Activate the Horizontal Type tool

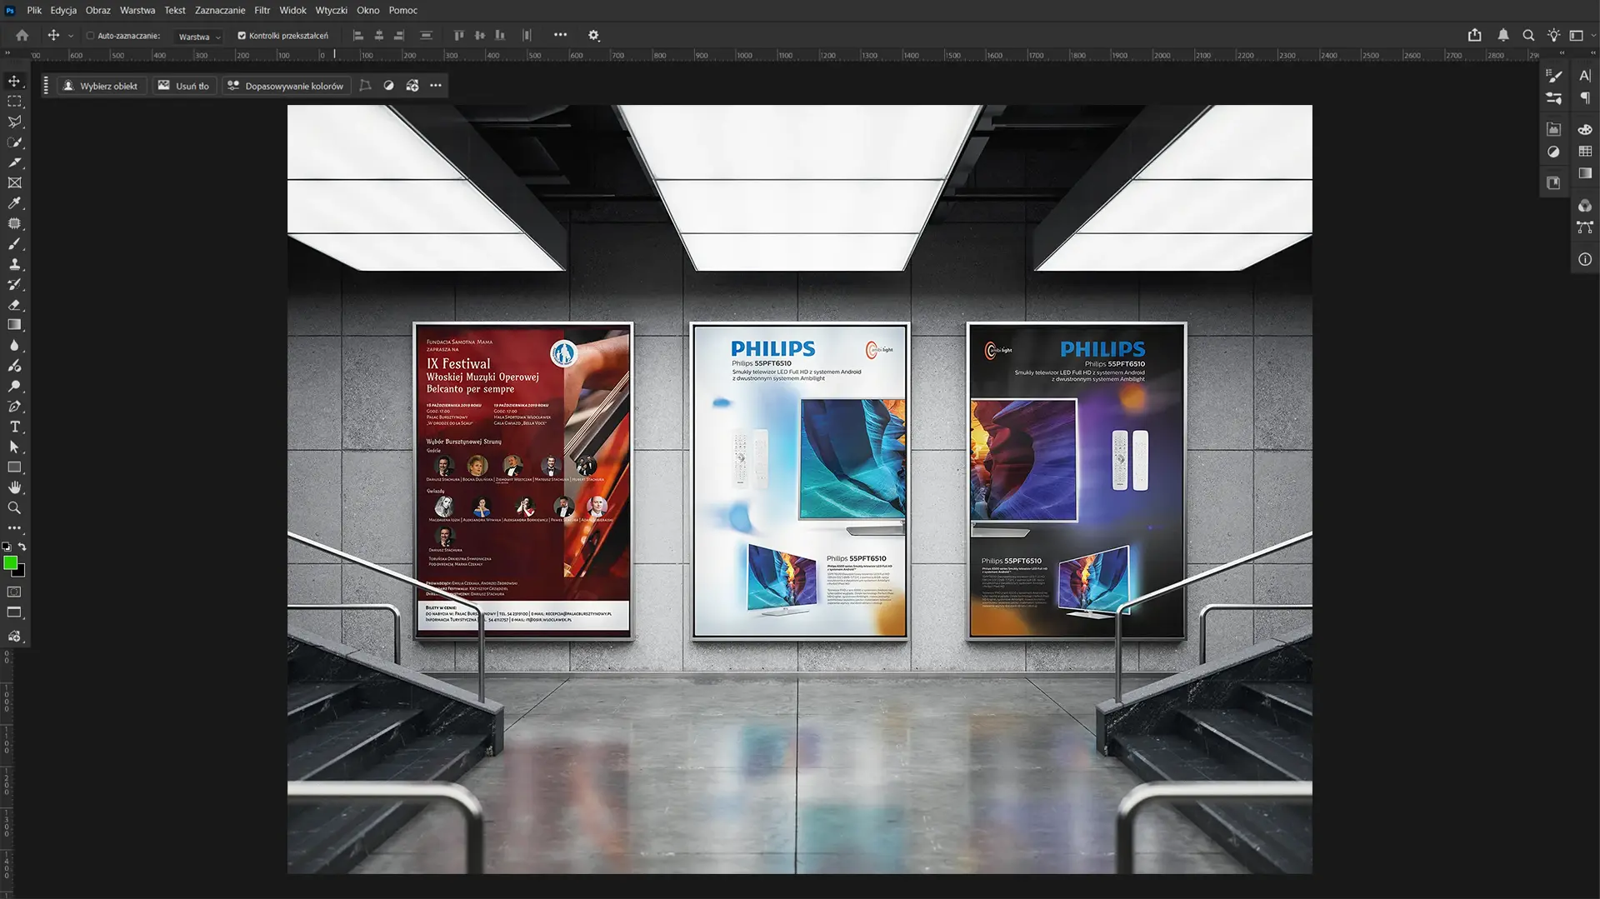tap(14, 427)
